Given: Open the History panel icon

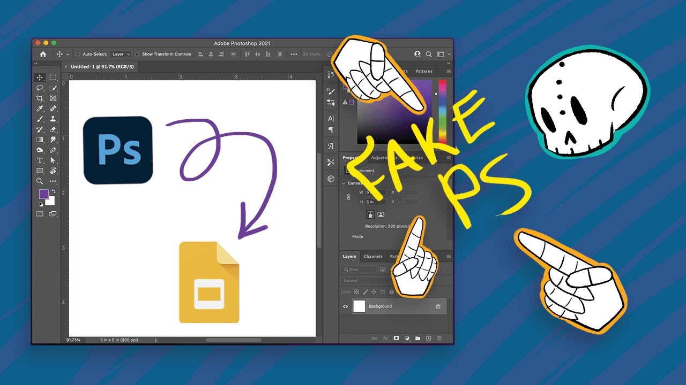Looking at the screenshot, I should 331,75.
